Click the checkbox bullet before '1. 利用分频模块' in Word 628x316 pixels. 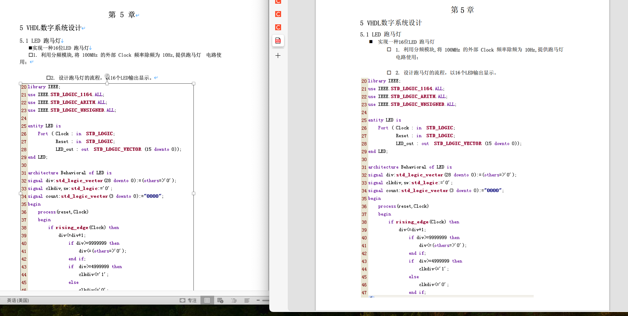click(31, 55)
